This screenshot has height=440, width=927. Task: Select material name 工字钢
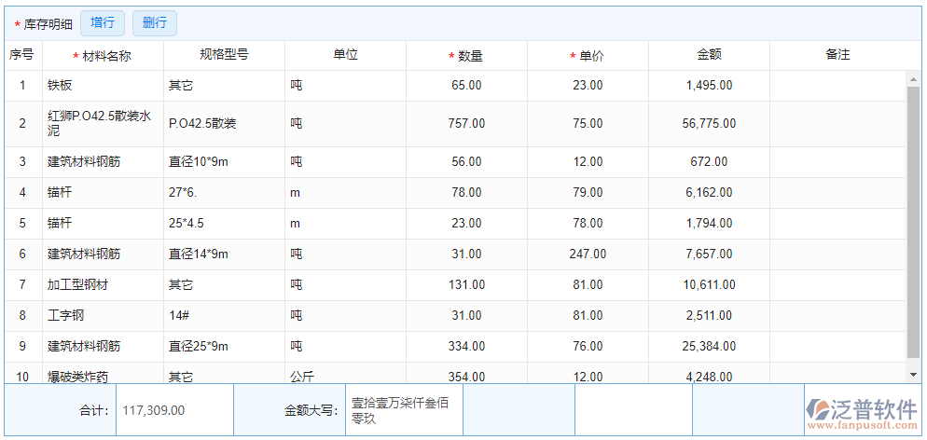103,315
